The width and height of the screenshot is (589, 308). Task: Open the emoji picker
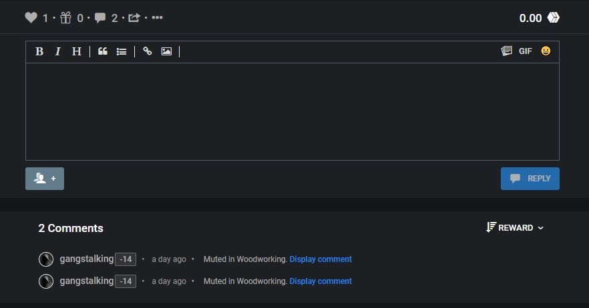[x=546, y=51]
